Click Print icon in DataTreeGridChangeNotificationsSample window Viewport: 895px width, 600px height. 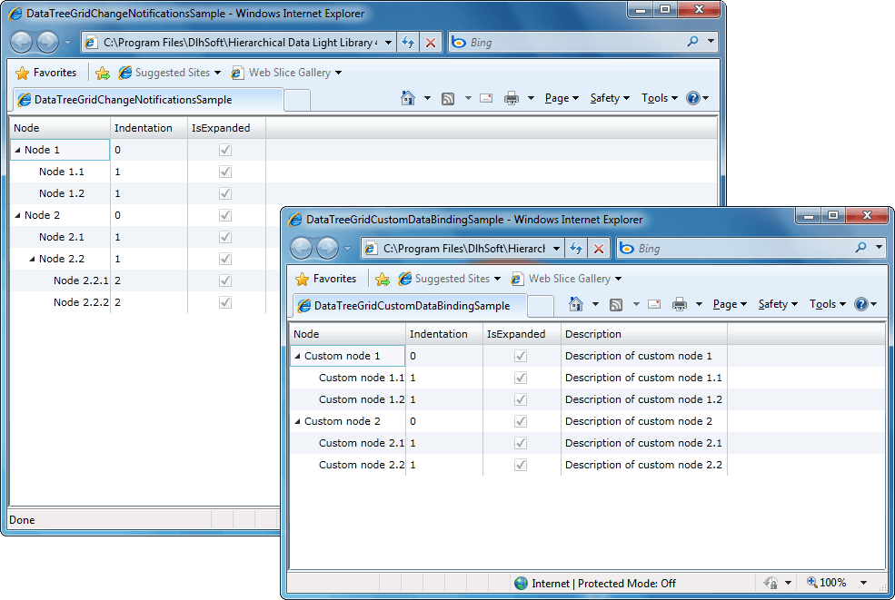(x=512, y=98)
